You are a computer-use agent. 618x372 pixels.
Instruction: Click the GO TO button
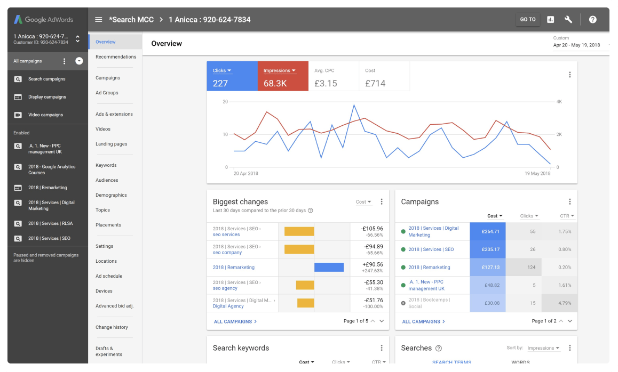(x=527, y=19)
